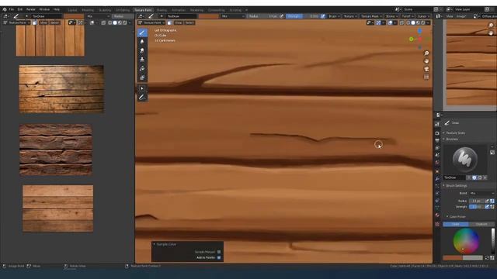Open the Falloff dropdown in tool header
Image resolution: width=497 pixels, height=279 pixels.
[x=407, y=16]
